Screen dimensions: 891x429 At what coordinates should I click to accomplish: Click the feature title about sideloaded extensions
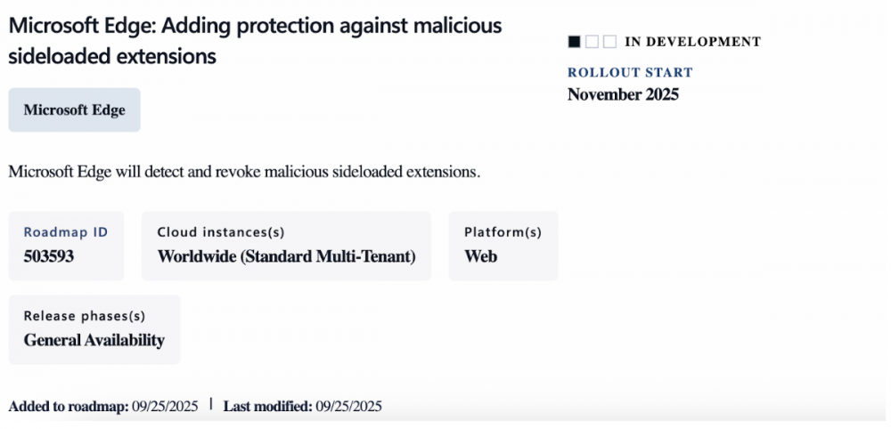[255, 41]
